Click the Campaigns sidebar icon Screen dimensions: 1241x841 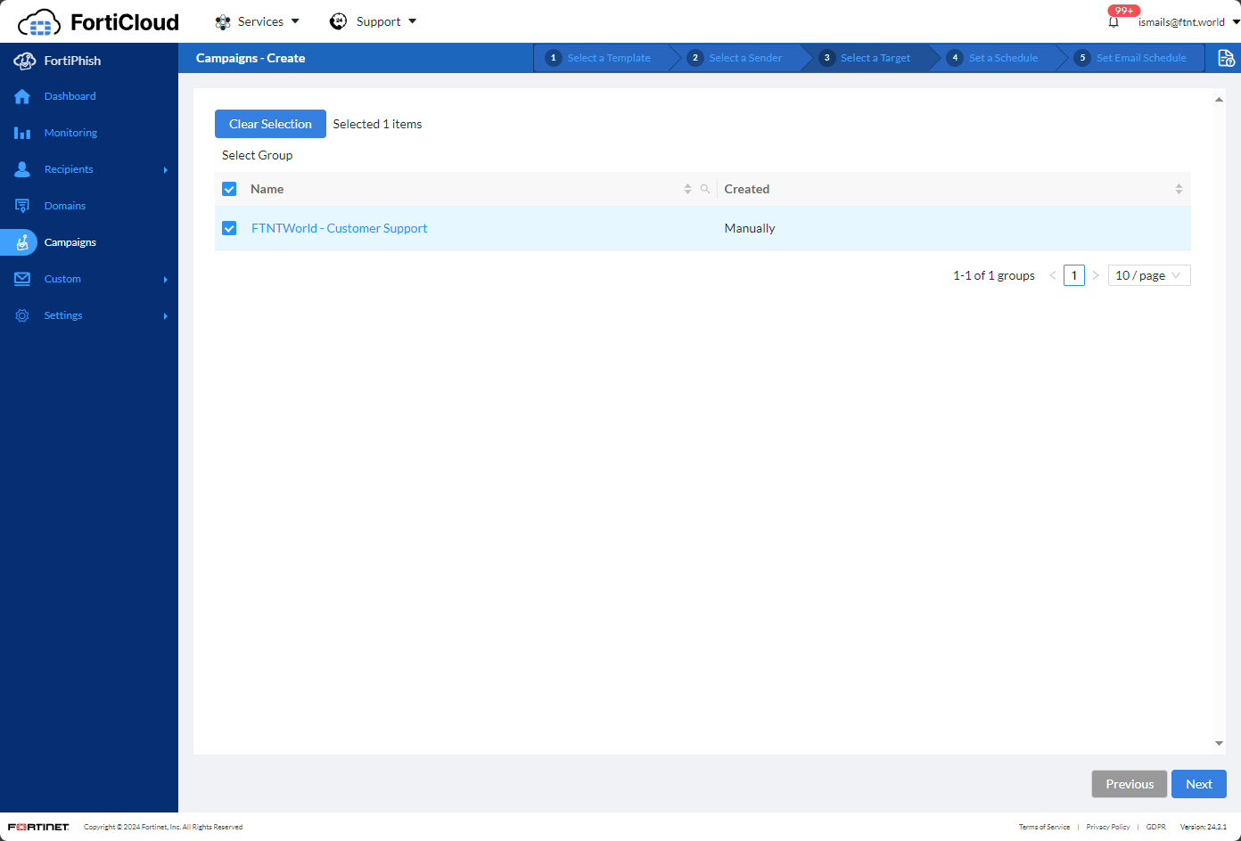22,242
